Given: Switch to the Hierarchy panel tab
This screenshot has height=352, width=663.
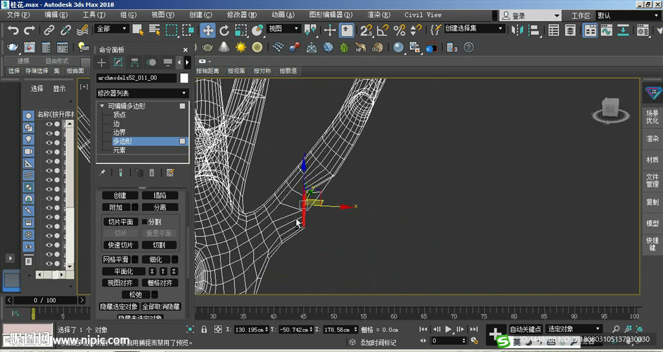Looking at the screenshot, I should [x=135, y=63].
